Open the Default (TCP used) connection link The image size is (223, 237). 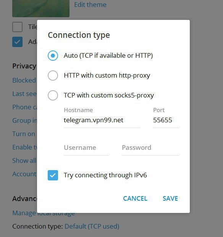point(92,226)
